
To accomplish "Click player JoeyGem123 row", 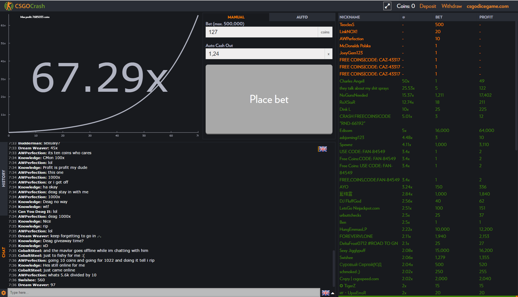I will point(427,53).
